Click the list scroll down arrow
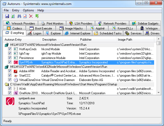164x126 pixels. pyautogui.click(x=159, y=93)
